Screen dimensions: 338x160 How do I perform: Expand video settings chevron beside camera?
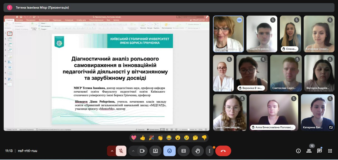[x=133, y=151]
